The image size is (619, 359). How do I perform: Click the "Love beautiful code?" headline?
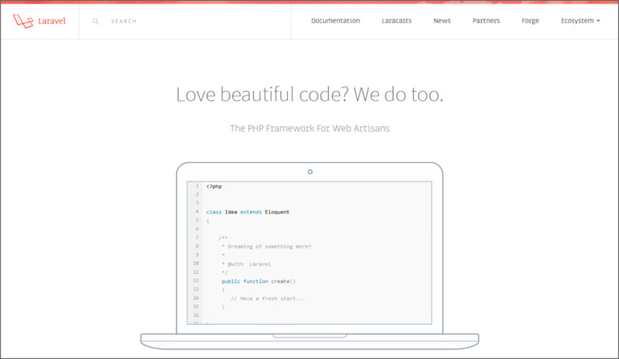309,95
